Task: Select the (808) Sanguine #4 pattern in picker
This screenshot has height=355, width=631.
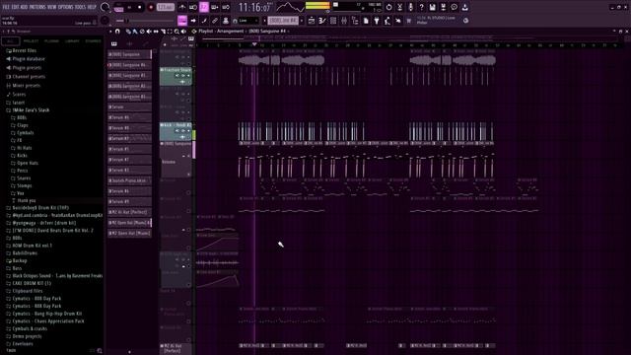Action: [129, 65]
